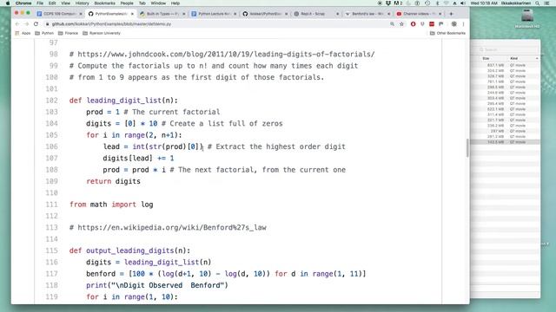The width and height of the screenshot is (556, 312).
Task: Open the round profile avatar in Chrome toolbar
Action: point(453,24)
